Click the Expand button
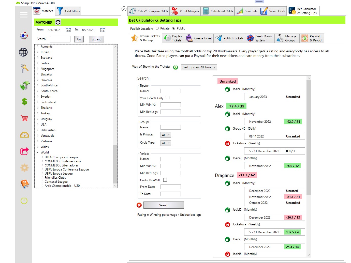Screen dimensions: 351x263 pos(96,39)
